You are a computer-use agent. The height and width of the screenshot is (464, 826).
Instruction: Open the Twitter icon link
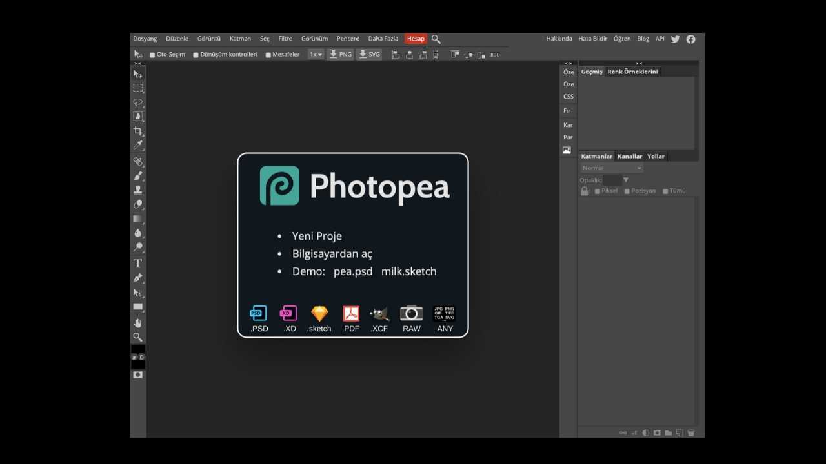(675, 39)
